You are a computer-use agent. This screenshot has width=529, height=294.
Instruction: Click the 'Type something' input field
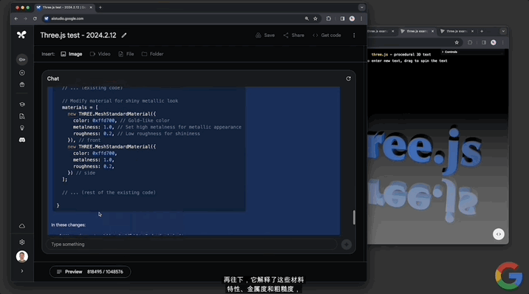point(191,245)
